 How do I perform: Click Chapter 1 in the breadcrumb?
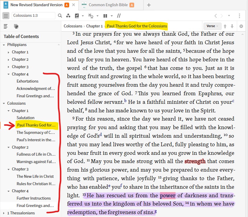(x=94, y=26)
